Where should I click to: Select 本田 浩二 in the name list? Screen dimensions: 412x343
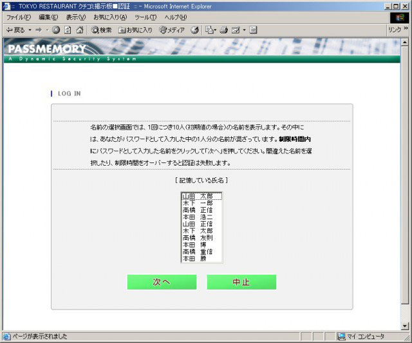coord(201,217)
